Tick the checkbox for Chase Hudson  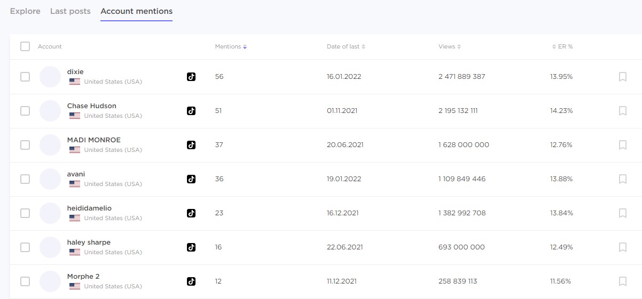pyautogui.click(x=25, y=111)
